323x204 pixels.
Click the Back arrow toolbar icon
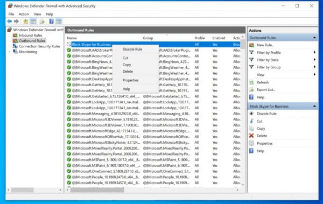(x=10, y=21)
